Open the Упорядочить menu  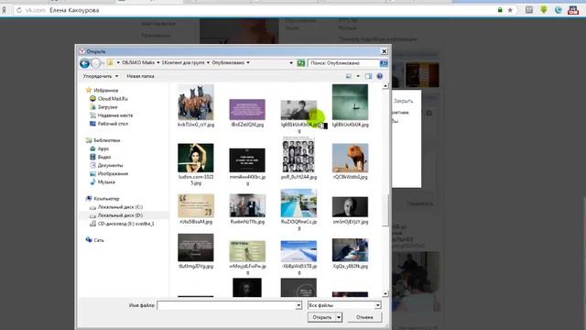100,76
